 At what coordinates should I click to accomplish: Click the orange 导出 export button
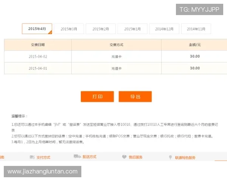(x=135, y=97)
